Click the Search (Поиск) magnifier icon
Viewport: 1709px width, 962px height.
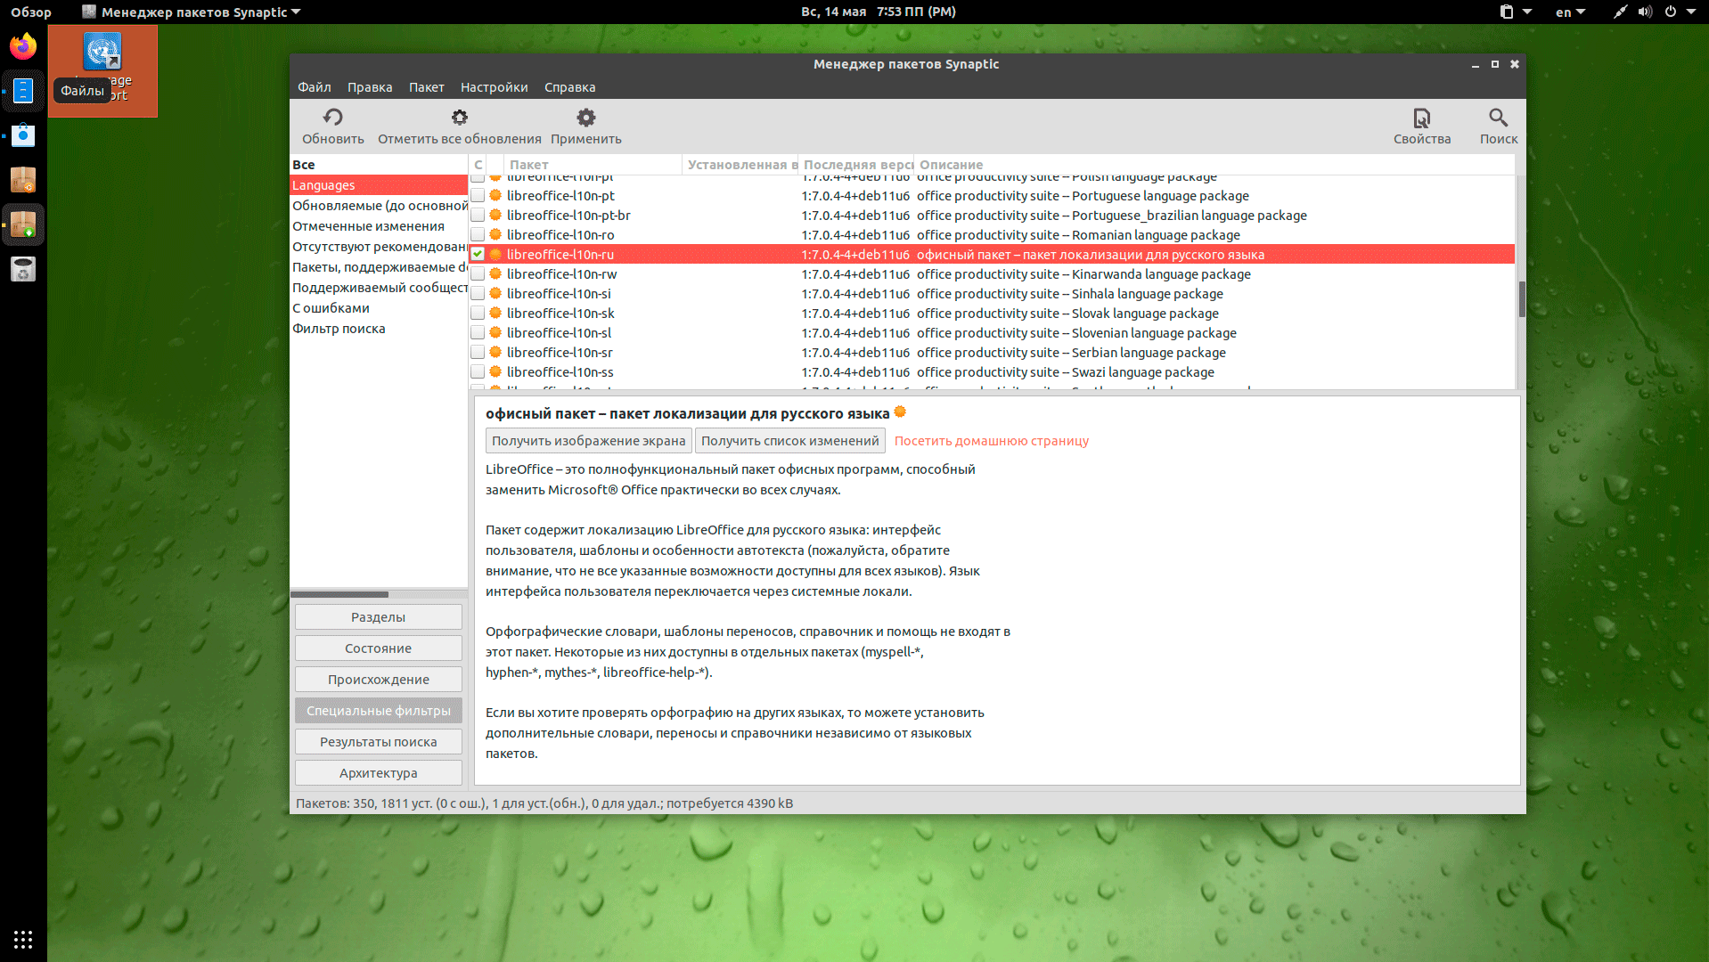tap(1498, 118)
